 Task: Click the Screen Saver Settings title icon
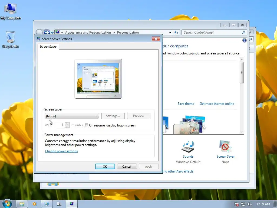point(38,38)
